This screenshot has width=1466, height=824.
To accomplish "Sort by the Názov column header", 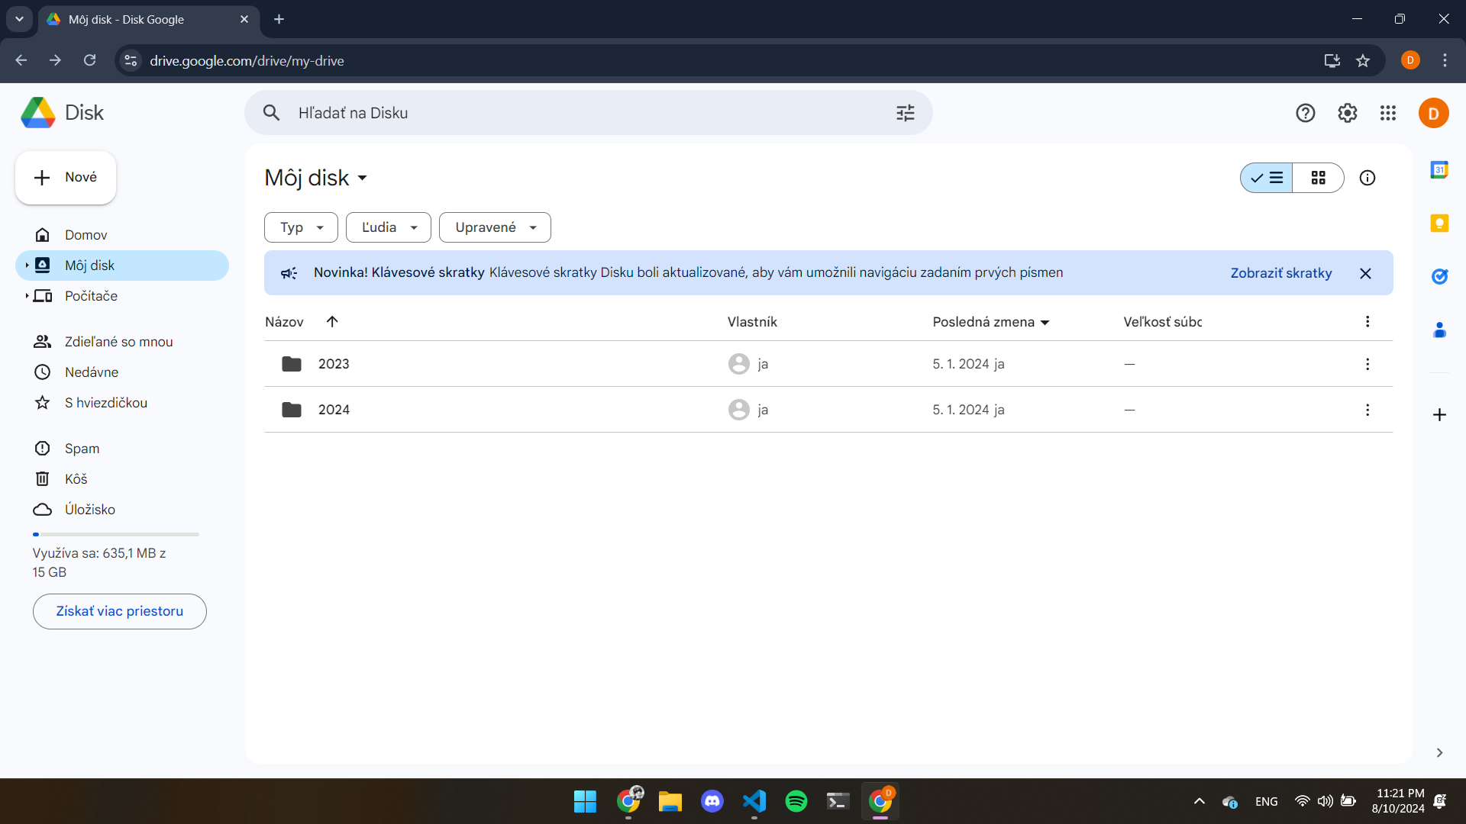I will click(x=284, y=322).
